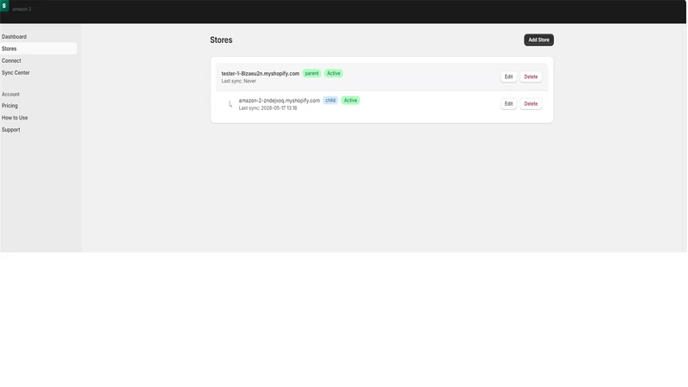Screen dimensions: 688x387
Task: Delete the amazon-2-zndejxoq child store
Action: tap(531, 104)
